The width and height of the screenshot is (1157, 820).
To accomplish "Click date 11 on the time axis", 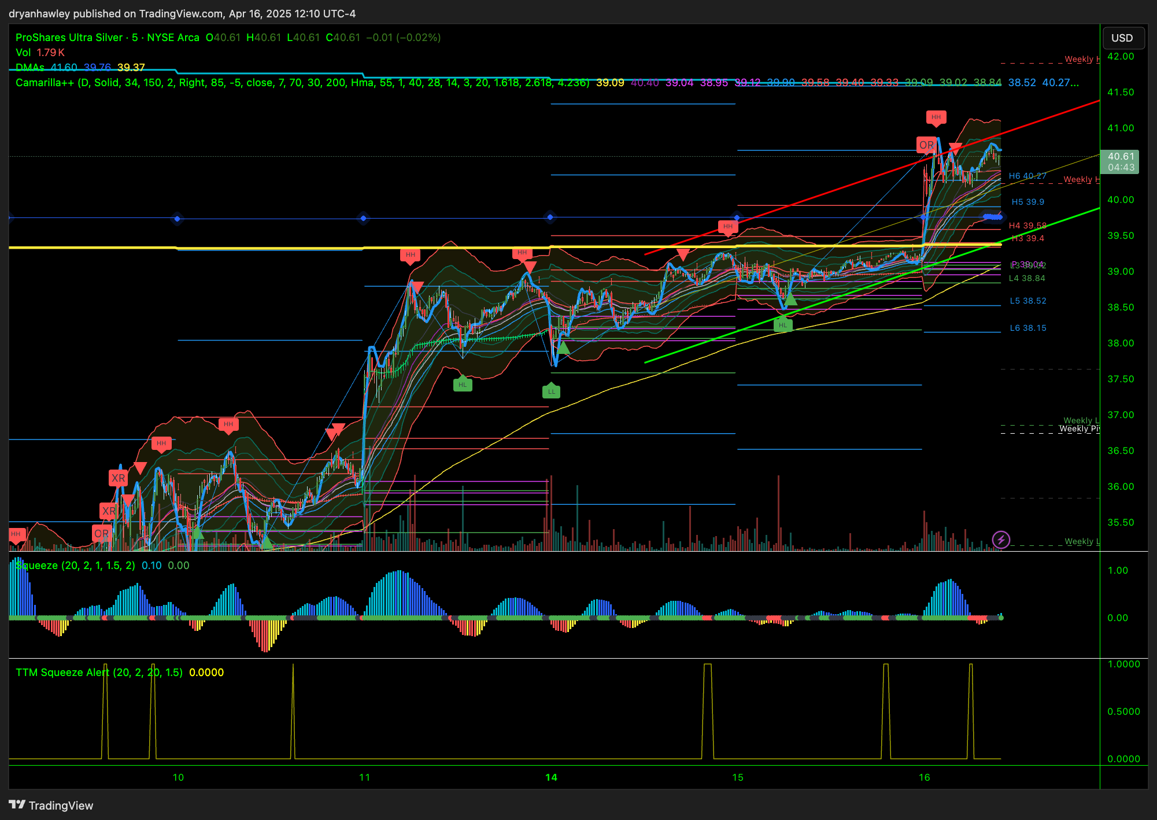I will pyautogui.click(x=364, y=777).
